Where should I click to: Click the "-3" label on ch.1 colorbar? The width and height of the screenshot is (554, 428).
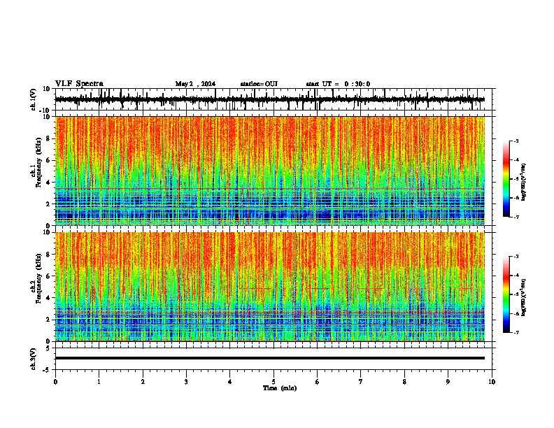(x=516, y=141)
